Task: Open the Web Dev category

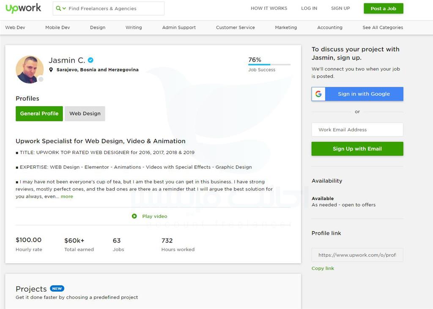Action: pyautogui.click(x=15, y=27)
